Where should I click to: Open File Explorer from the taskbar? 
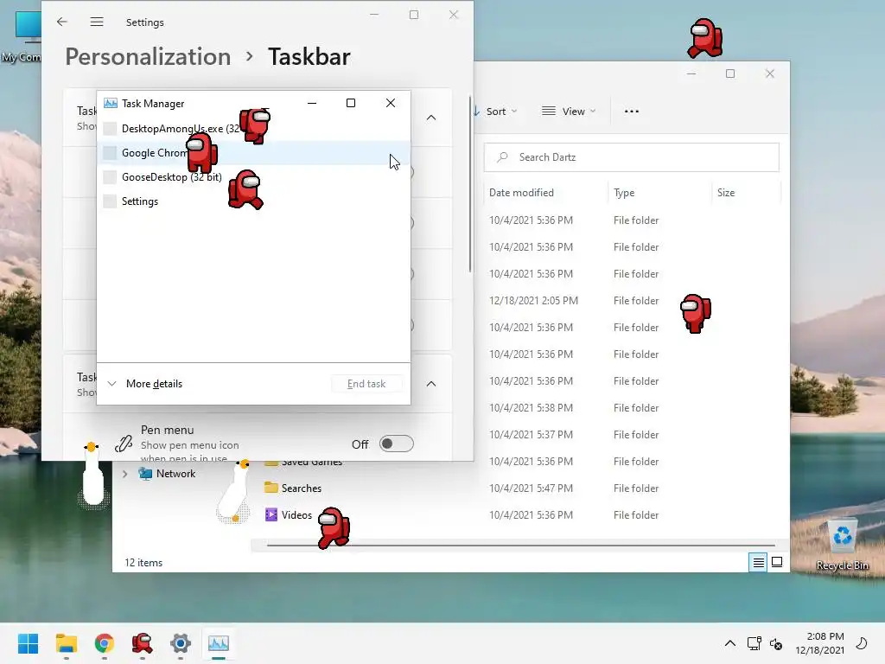pyautogui.click(x=66, y=643)
